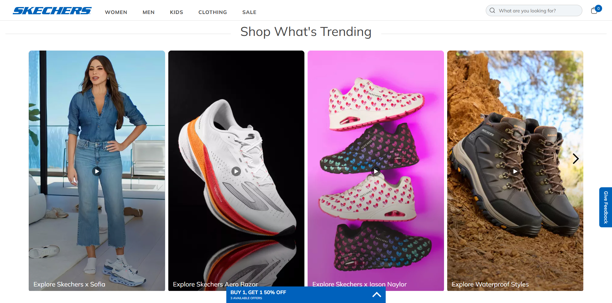Play the Jason Naylor heart sneakers video

pyautogui.click(x=376, y=171)
